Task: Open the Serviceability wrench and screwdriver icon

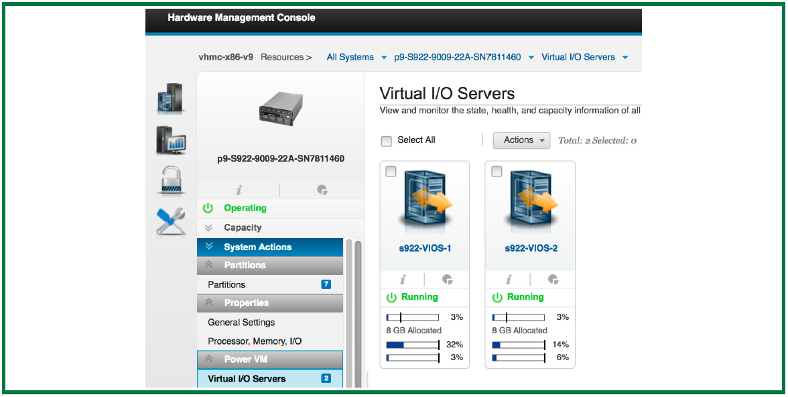Action: coord(170,221)
